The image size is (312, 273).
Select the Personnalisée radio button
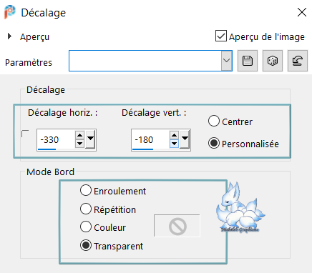coord(213,143)
